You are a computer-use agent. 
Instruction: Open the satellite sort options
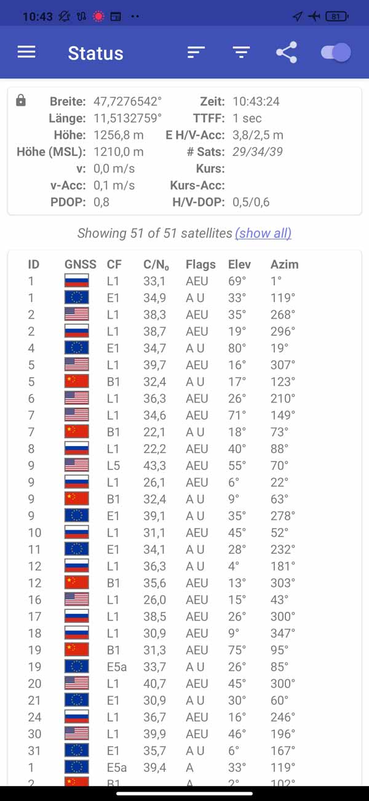tap(196, 52)
